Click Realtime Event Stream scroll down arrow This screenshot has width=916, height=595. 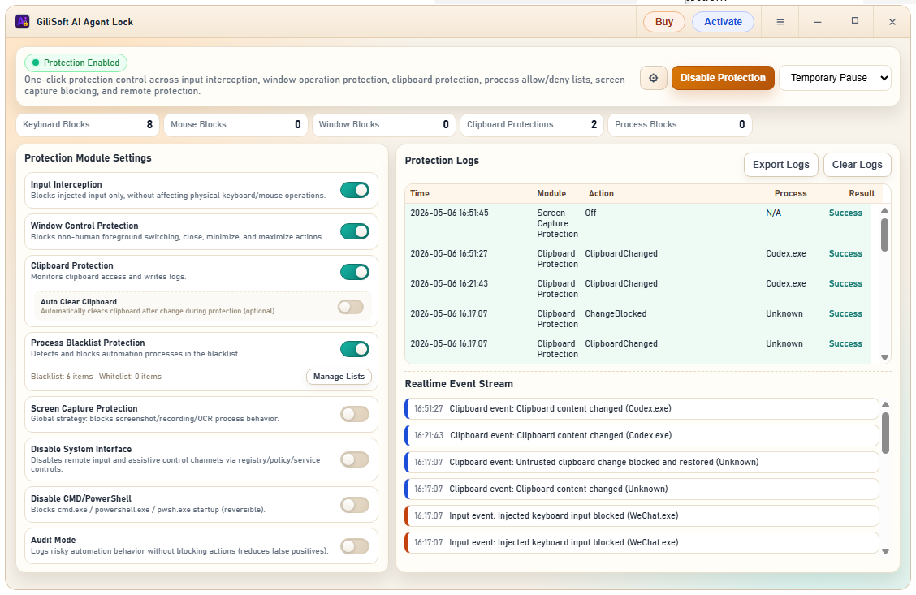click(885, 551)
